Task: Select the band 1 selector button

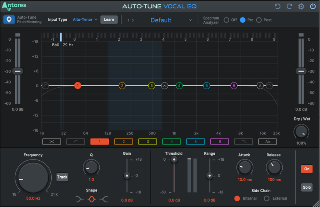Action: click(100, 142)
